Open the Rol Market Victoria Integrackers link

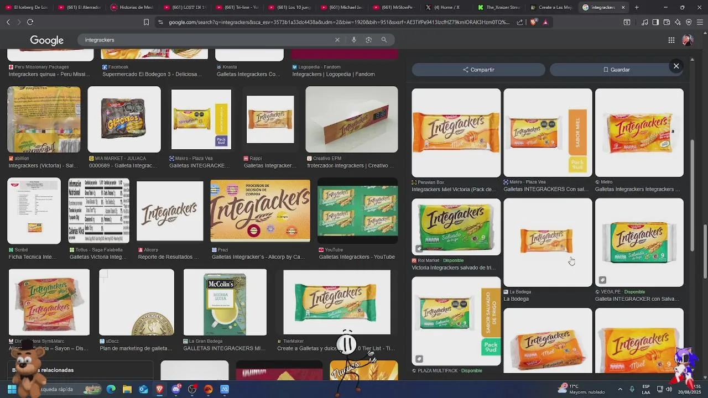453,268
